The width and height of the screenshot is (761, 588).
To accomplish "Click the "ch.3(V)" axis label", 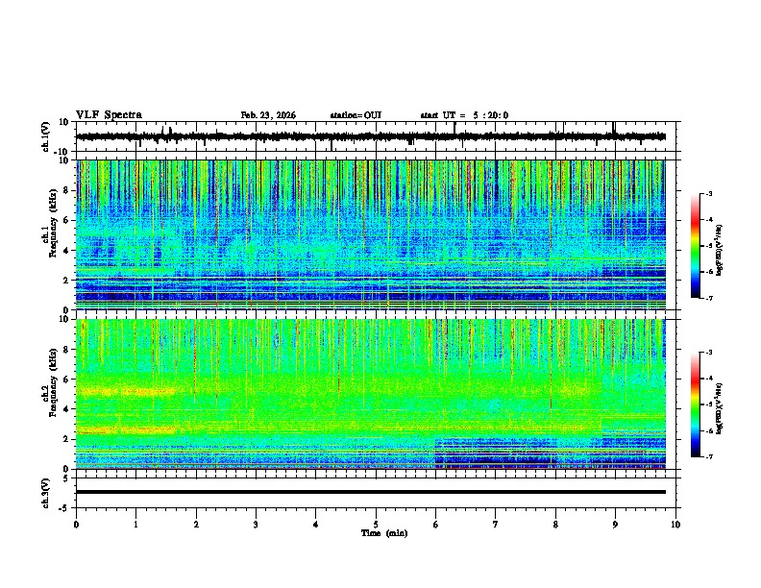I will [x=46, y=493].
